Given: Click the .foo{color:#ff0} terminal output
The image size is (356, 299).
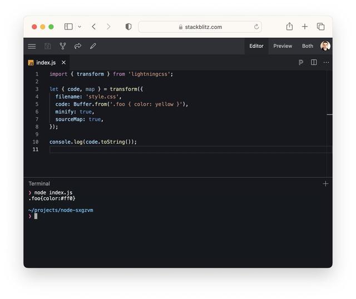Looking at the screenshot, I should 52,198.
